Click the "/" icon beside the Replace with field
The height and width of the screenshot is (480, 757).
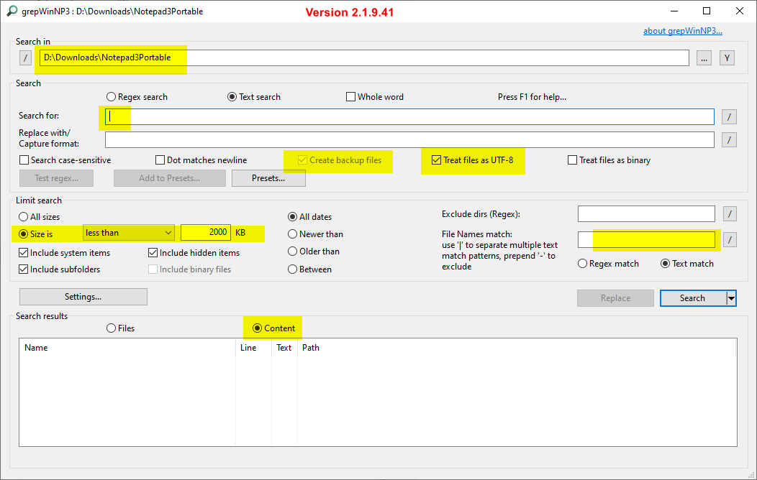729,139
